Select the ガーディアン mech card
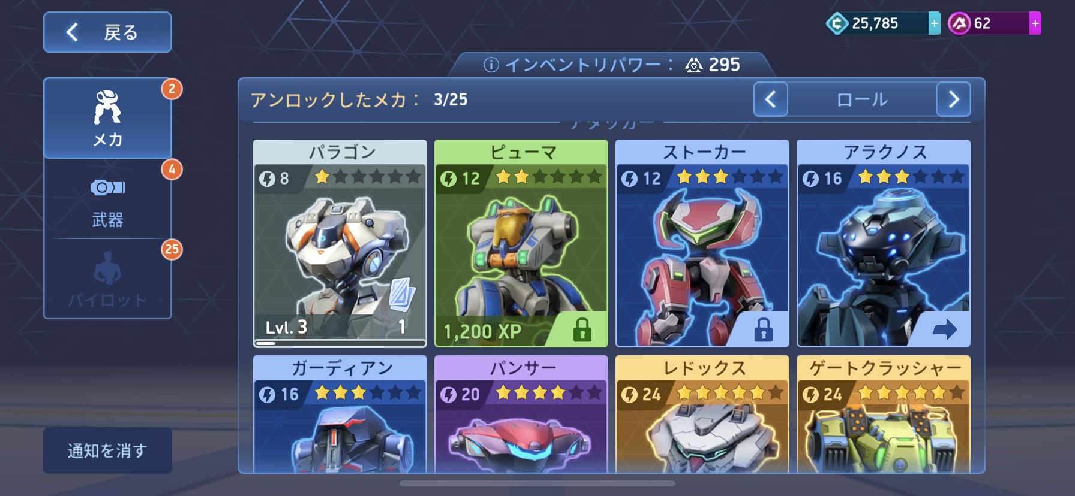1075x496 pixels. (x=340, y=414)
